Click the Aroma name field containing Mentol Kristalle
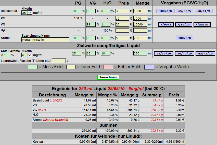The width and height of the screenshot is (217, 145). [x=45, y=40]
